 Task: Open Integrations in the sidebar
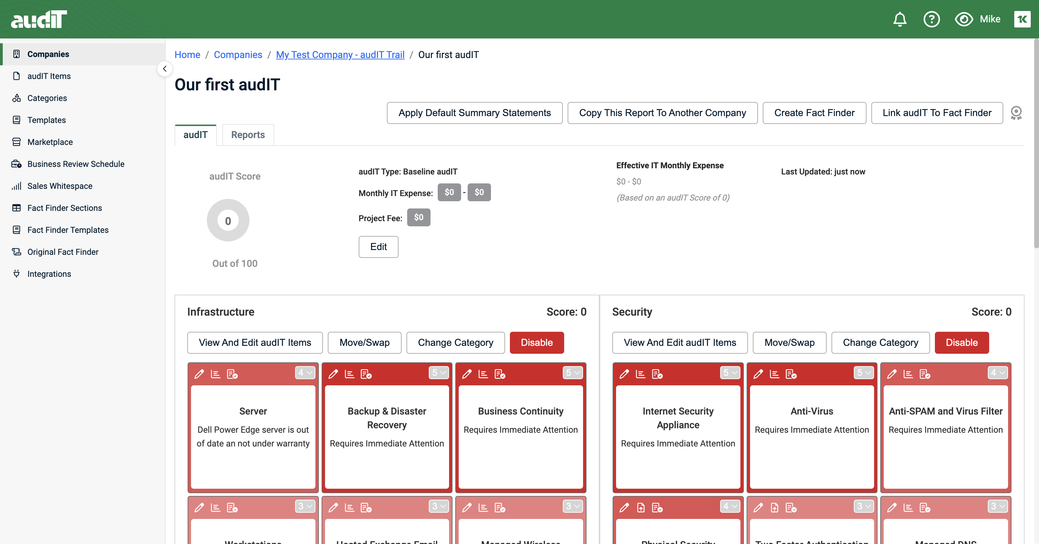click(82, 274)
